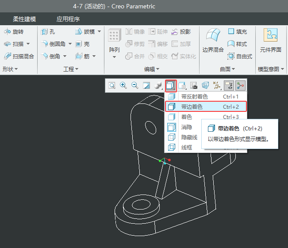Select the 扫描混合 (Swept Blend) tool
This screenshot has height=248, width=288.
pyautogui.click(x=19, y=56)
